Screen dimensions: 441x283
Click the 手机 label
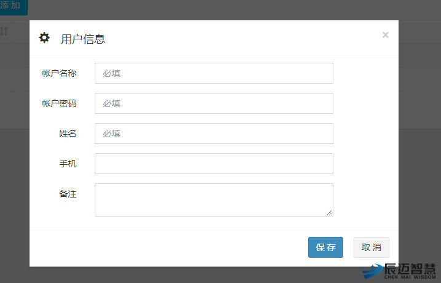tap(68, 164)
